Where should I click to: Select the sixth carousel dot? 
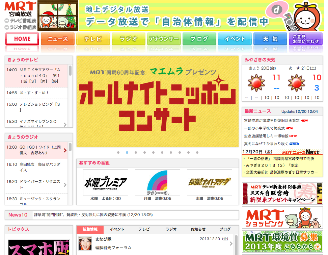tap(162, 153)
